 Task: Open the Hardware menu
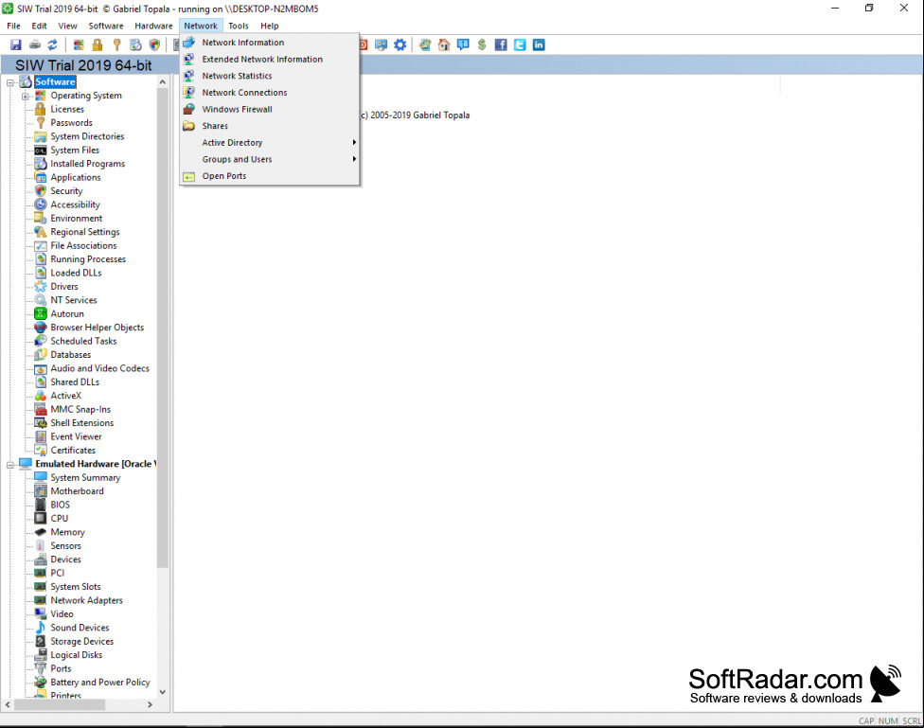point(153,26)
